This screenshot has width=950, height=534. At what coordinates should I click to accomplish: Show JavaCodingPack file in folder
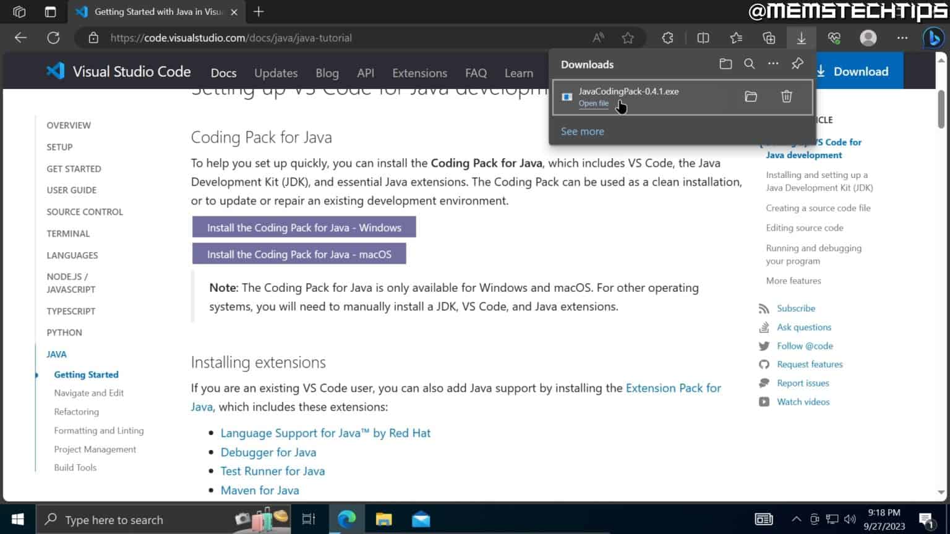[x=751, y=96]
